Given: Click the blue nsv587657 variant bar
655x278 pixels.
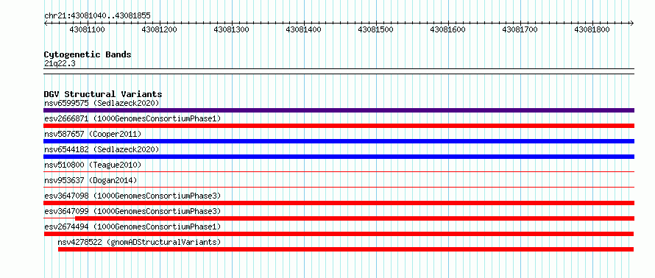Looking at the screenshot, I should pyautogui.click(x=339, y=141).
